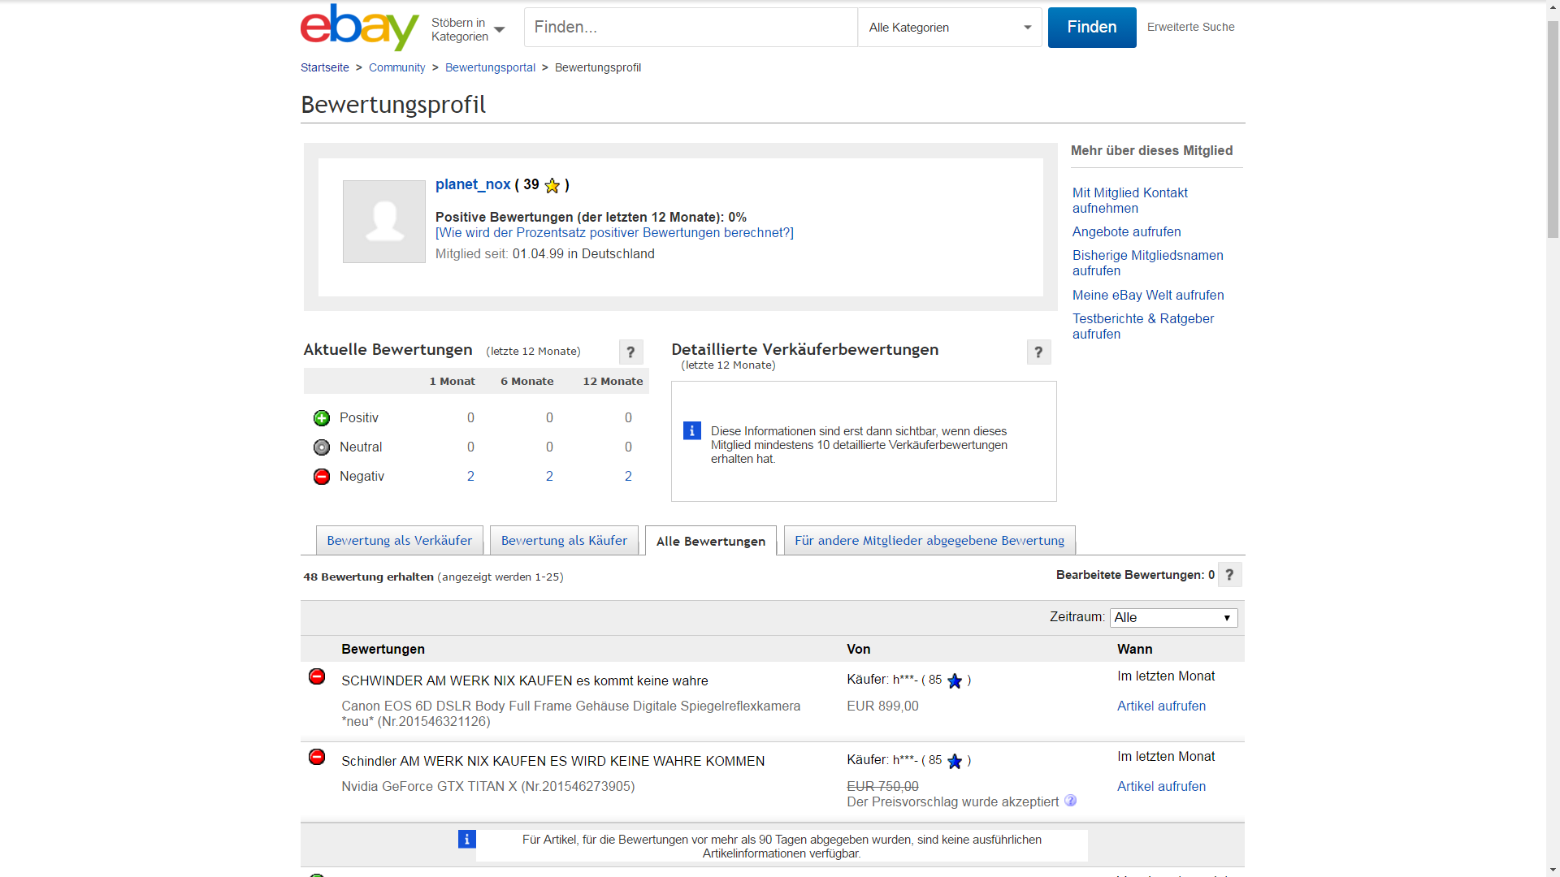
Task: Click Negativ count for 6 Monate
Action: click(x=549, y=477)
